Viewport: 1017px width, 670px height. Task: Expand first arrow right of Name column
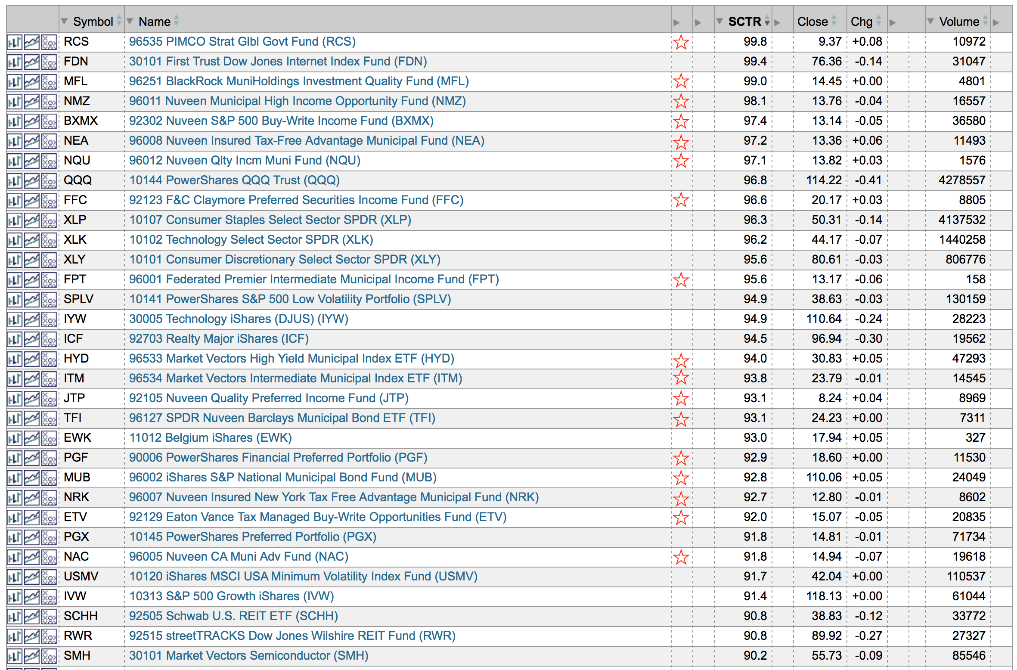pyautogui.click(x=676, y=22)
